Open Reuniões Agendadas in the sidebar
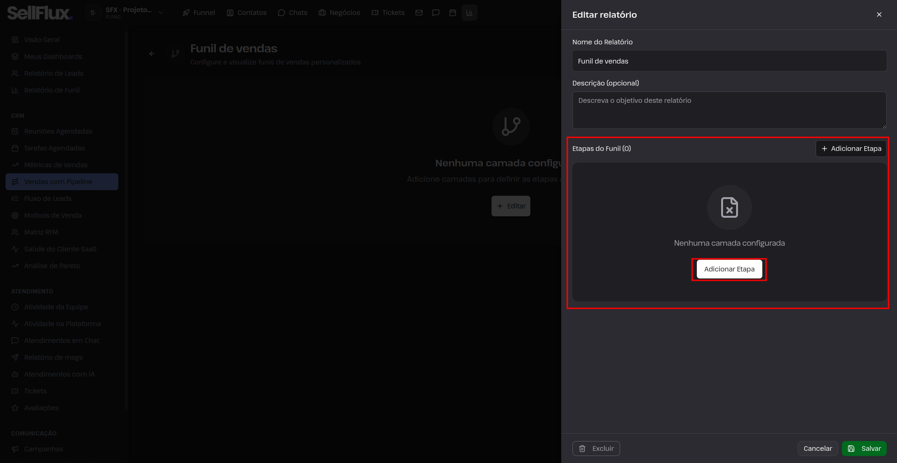 [x=62, y=131]
